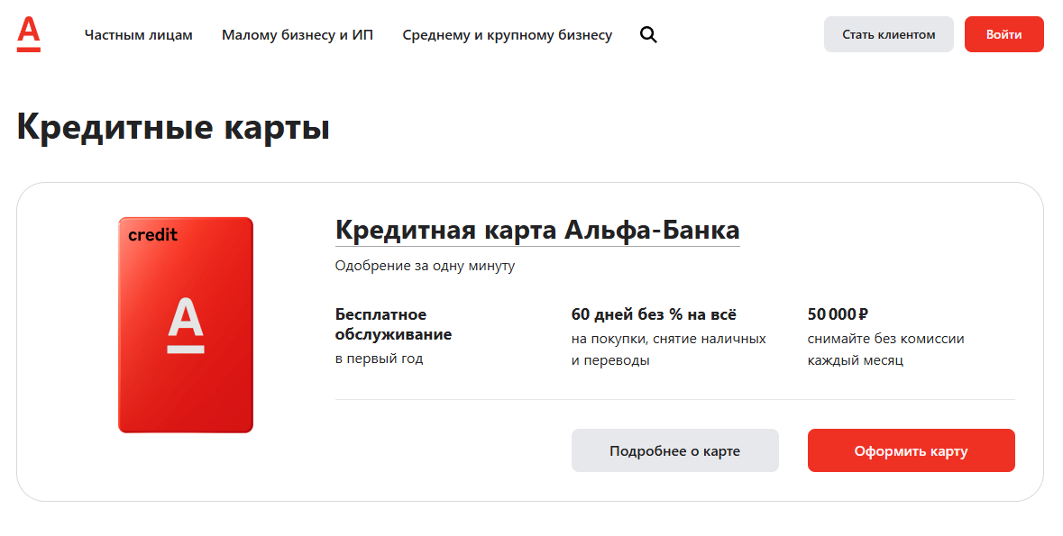
Task: Click the Alfa-Bank logo in the header
Action: coord(29,35)
